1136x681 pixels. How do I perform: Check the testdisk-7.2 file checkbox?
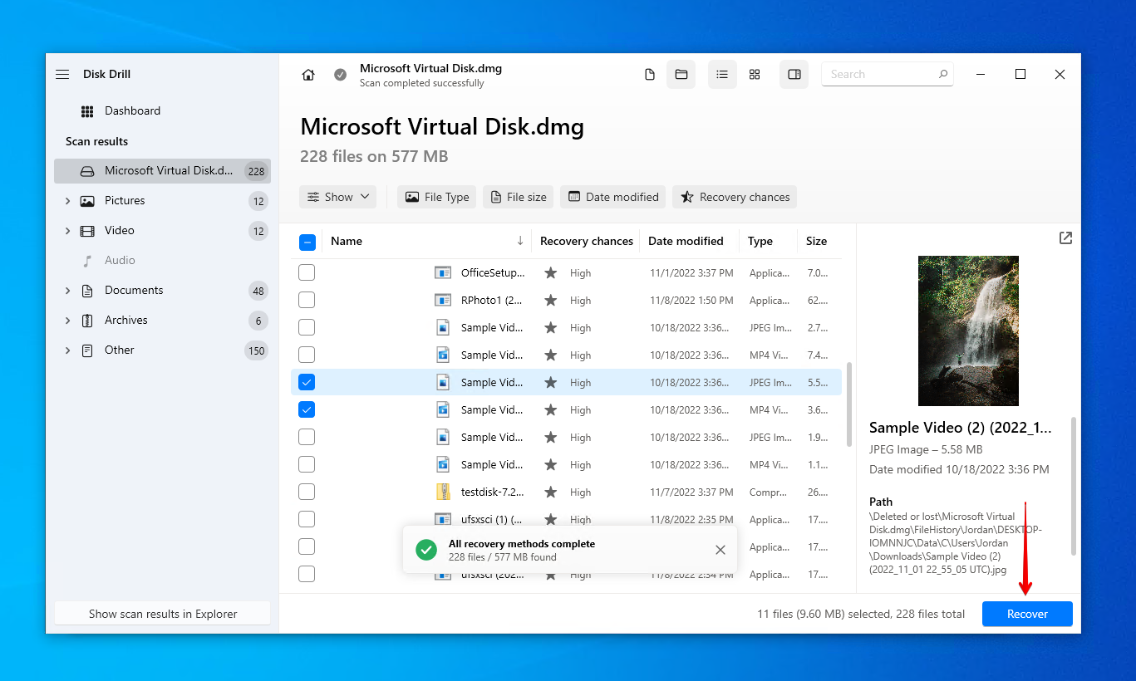click(x=307, y=492)
